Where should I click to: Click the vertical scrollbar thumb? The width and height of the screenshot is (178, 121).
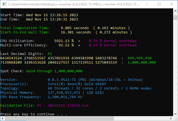[x=175, y=18]
